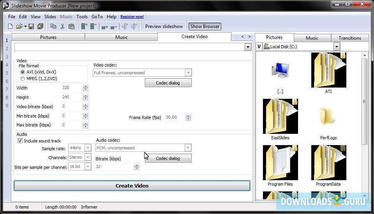The width and height of the screenshot is (374, 214).
Task: Open the Channels dropdown
Action: (x=88, y=157)
